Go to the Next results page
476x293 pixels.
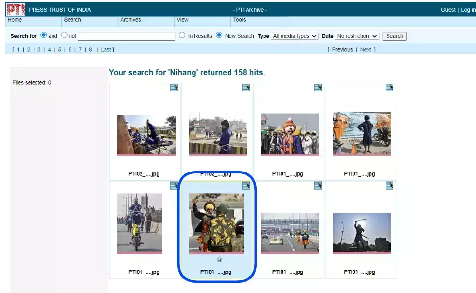[x=366, y=50]
